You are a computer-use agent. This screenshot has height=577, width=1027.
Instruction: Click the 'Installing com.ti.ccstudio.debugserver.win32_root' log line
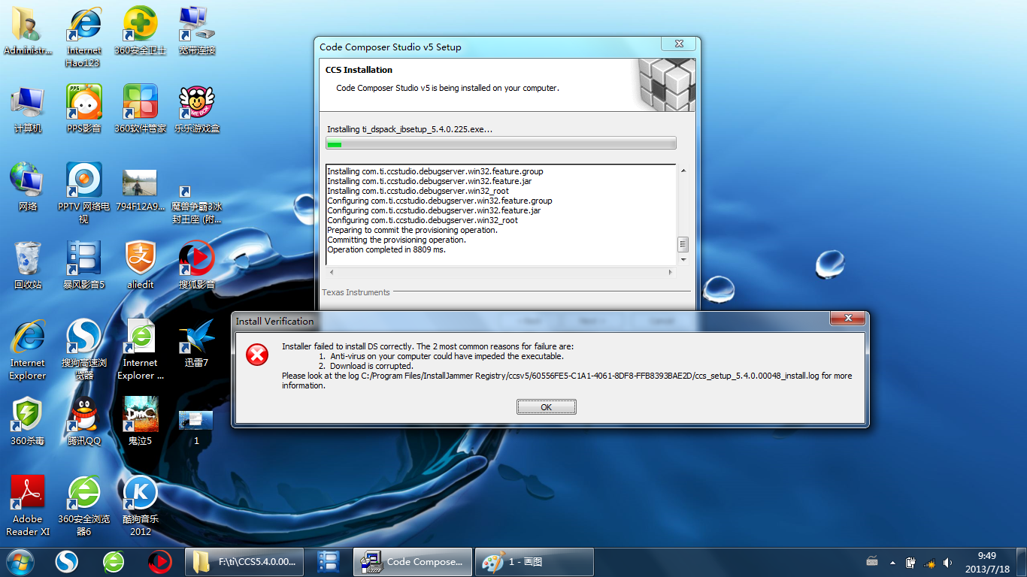pyautogui.click(x=418, y=191)
